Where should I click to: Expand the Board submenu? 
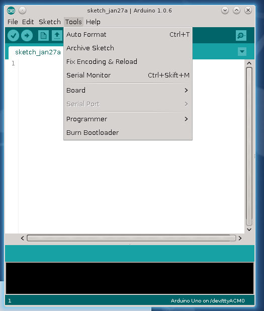pyautogui.click(x=128, y=91)
